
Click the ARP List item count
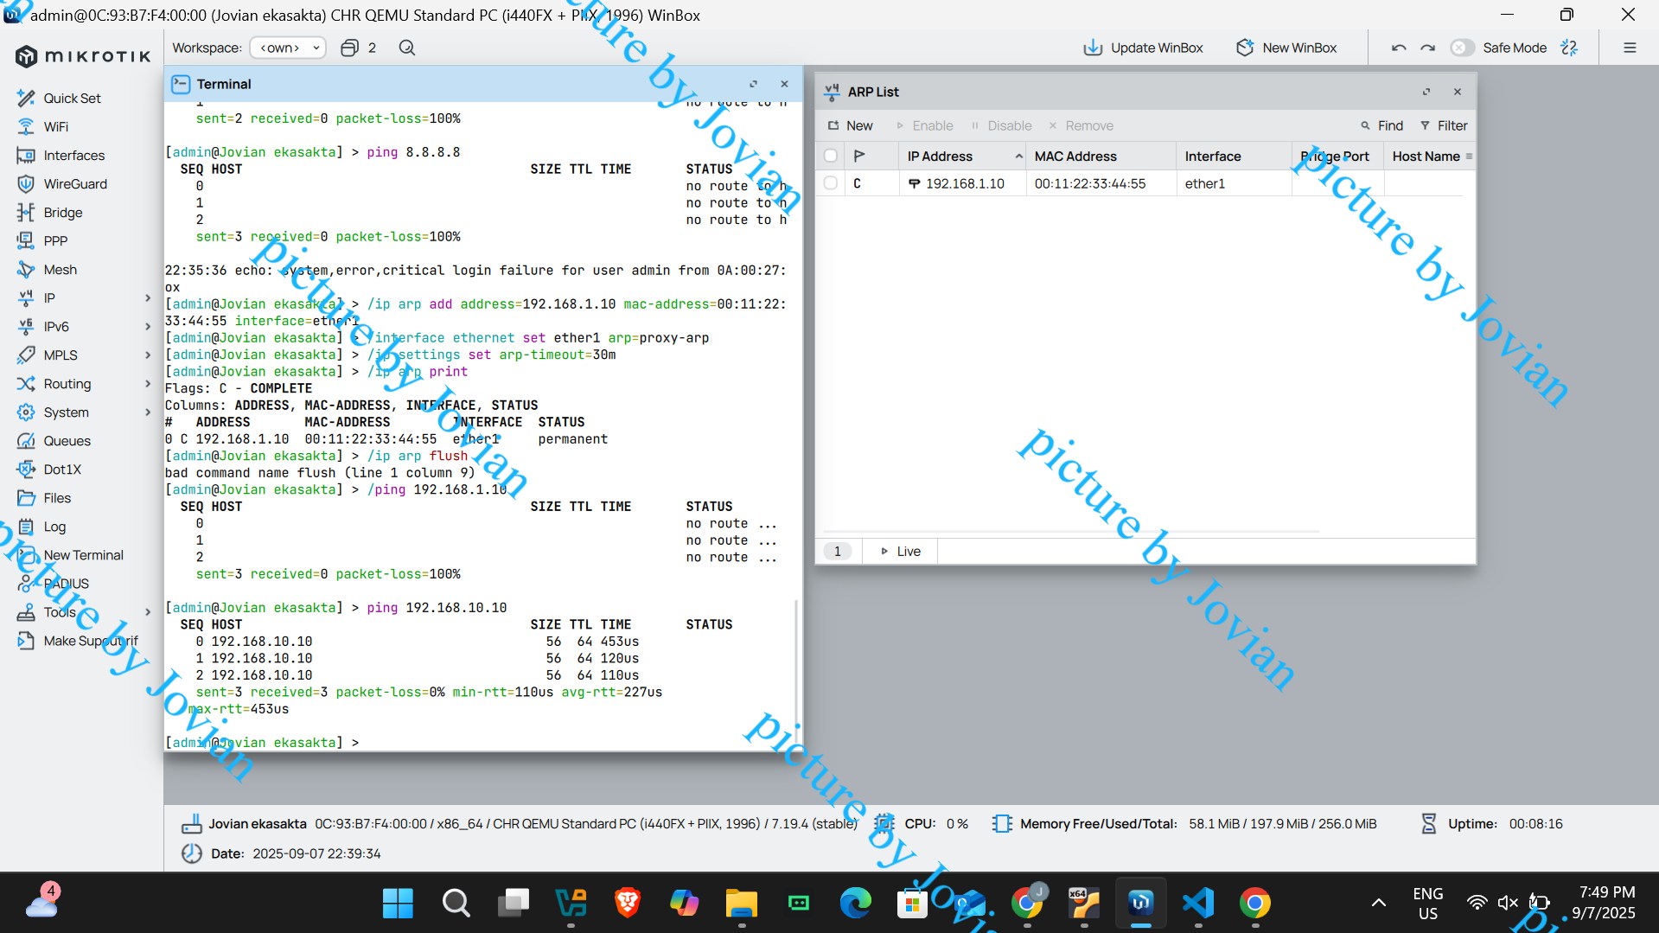(837, 551)
